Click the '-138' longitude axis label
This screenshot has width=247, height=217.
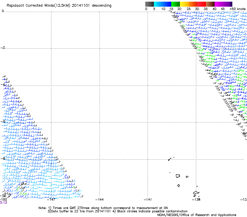tap(196, 200)
